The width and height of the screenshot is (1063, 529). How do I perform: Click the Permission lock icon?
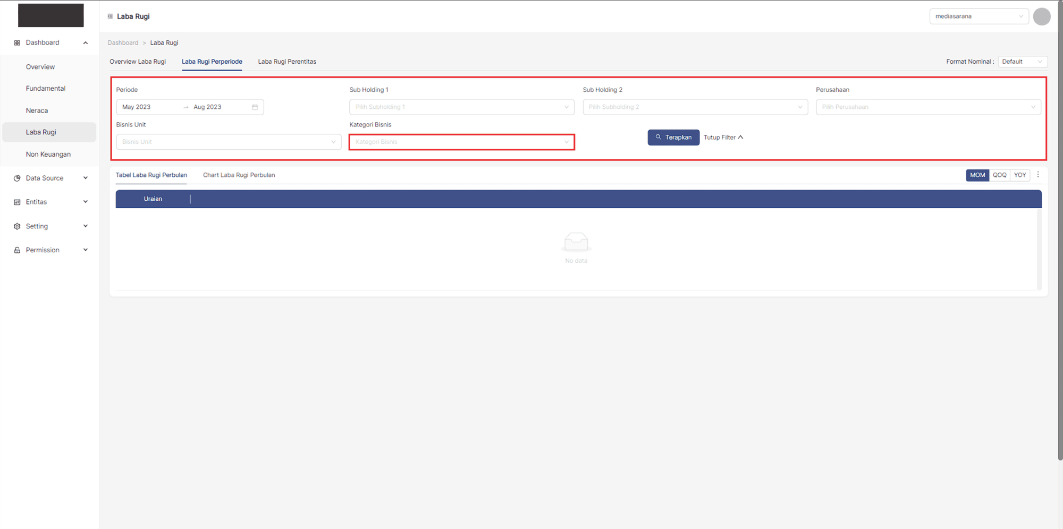[17, 250]
